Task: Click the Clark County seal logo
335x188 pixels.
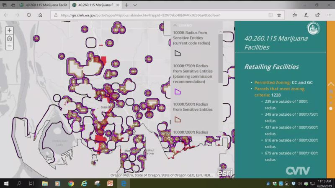Action: coord(313,28)
